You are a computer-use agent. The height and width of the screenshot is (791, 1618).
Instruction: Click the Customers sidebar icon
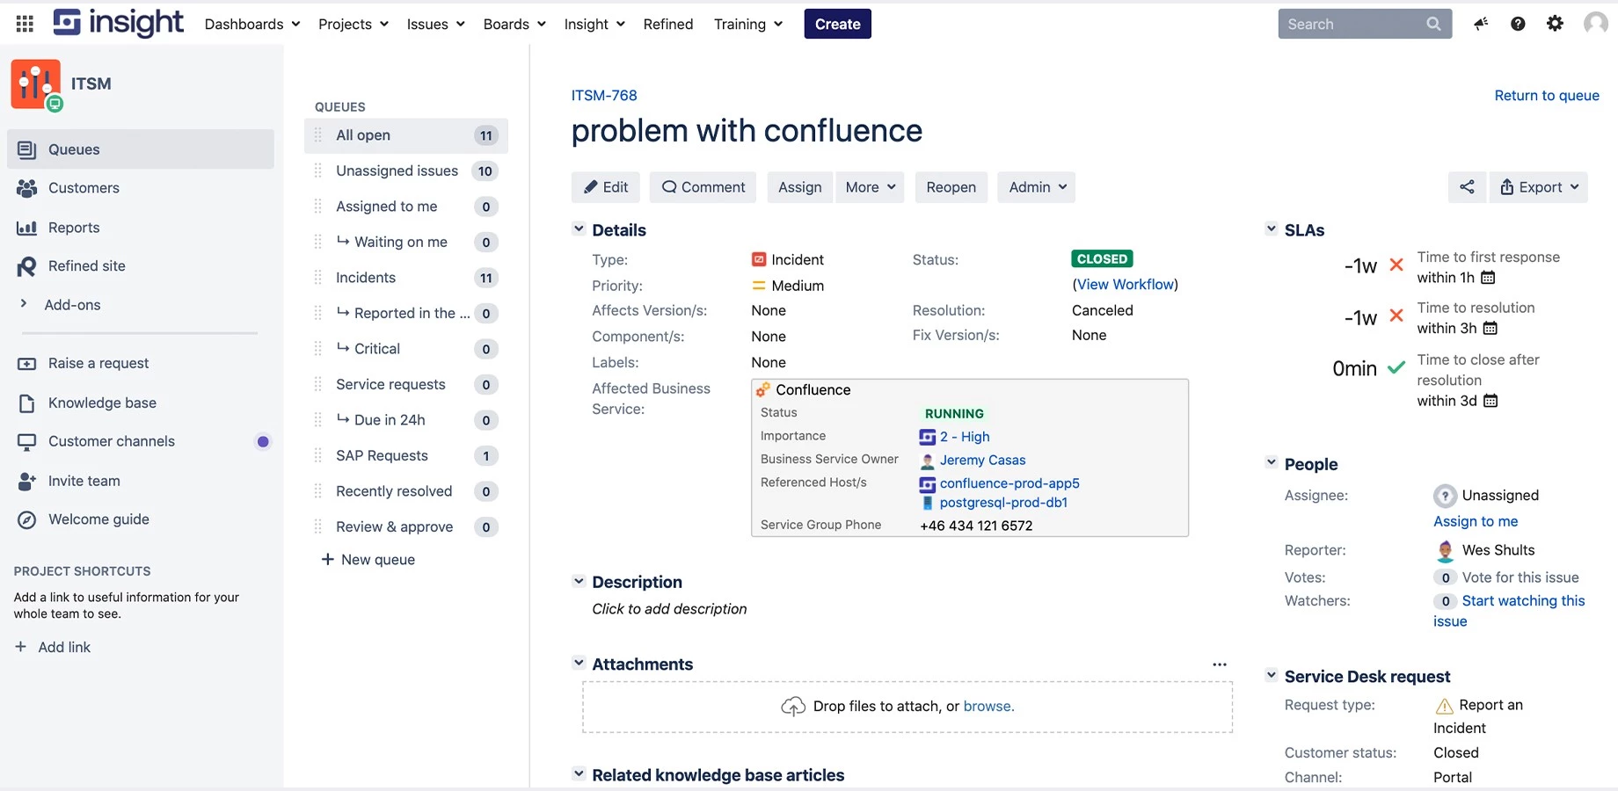(x=27, y=188)
